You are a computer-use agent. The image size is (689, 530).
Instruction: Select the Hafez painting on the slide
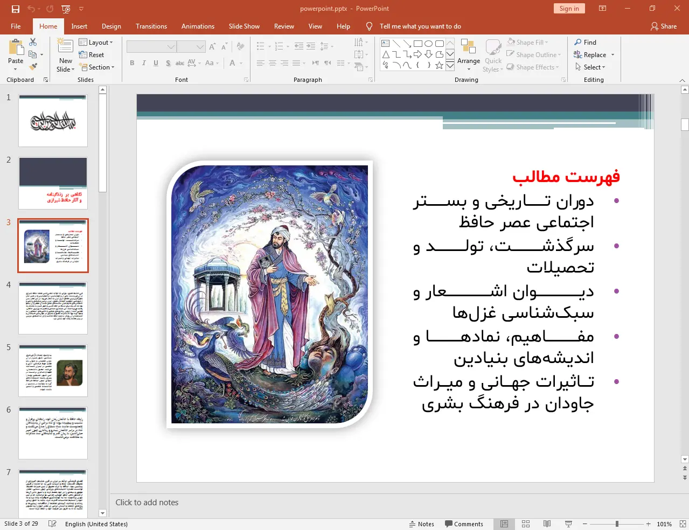click(x=269, y=294)
